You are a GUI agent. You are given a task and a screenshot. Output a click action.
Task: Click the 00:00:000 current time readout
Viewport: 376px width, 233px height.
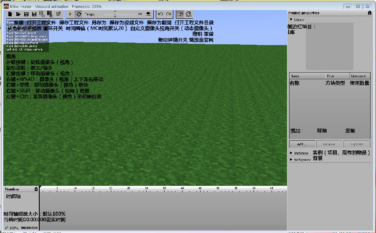pyautogui.click(x=30, y=228)
